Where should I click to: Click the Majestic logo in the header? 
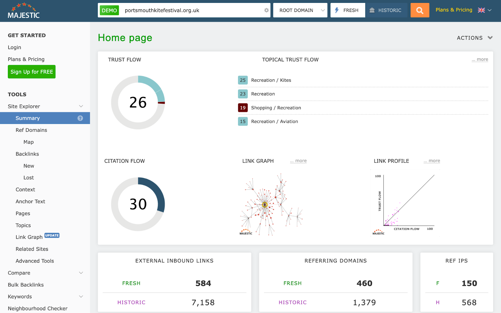(23, 11)
